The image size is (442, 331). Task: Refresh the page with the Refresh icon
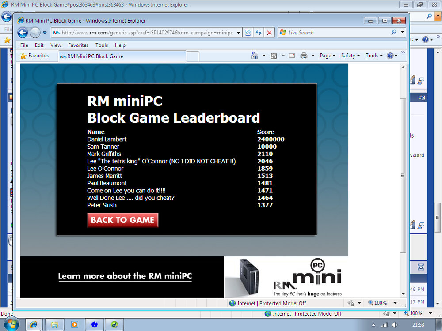pyautogui.click(x=259, y=33)
